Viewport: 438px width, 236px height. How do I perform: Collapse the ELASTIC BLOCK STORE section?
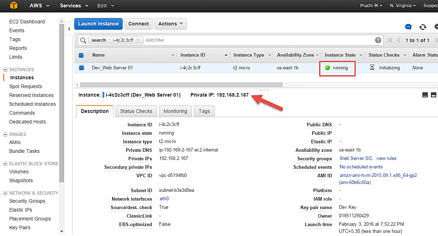point(5,164)
